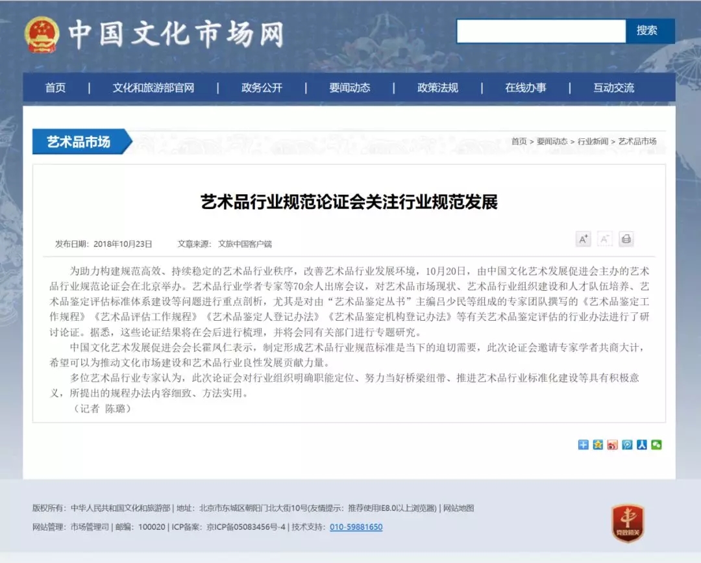Share the article to Tencent Weibo
The width and height of the screenshot is (701, 563).
627,445
